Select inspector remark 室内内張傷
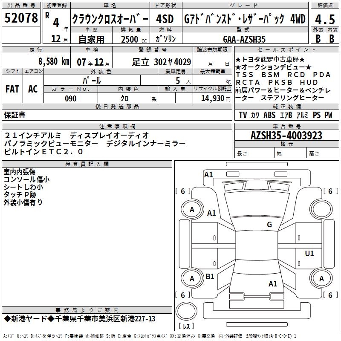Image resolution: width=341 pixels, height=341 pixels. pos(19,172)
